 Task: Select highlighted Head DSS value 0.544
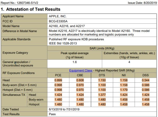(145, 80)
